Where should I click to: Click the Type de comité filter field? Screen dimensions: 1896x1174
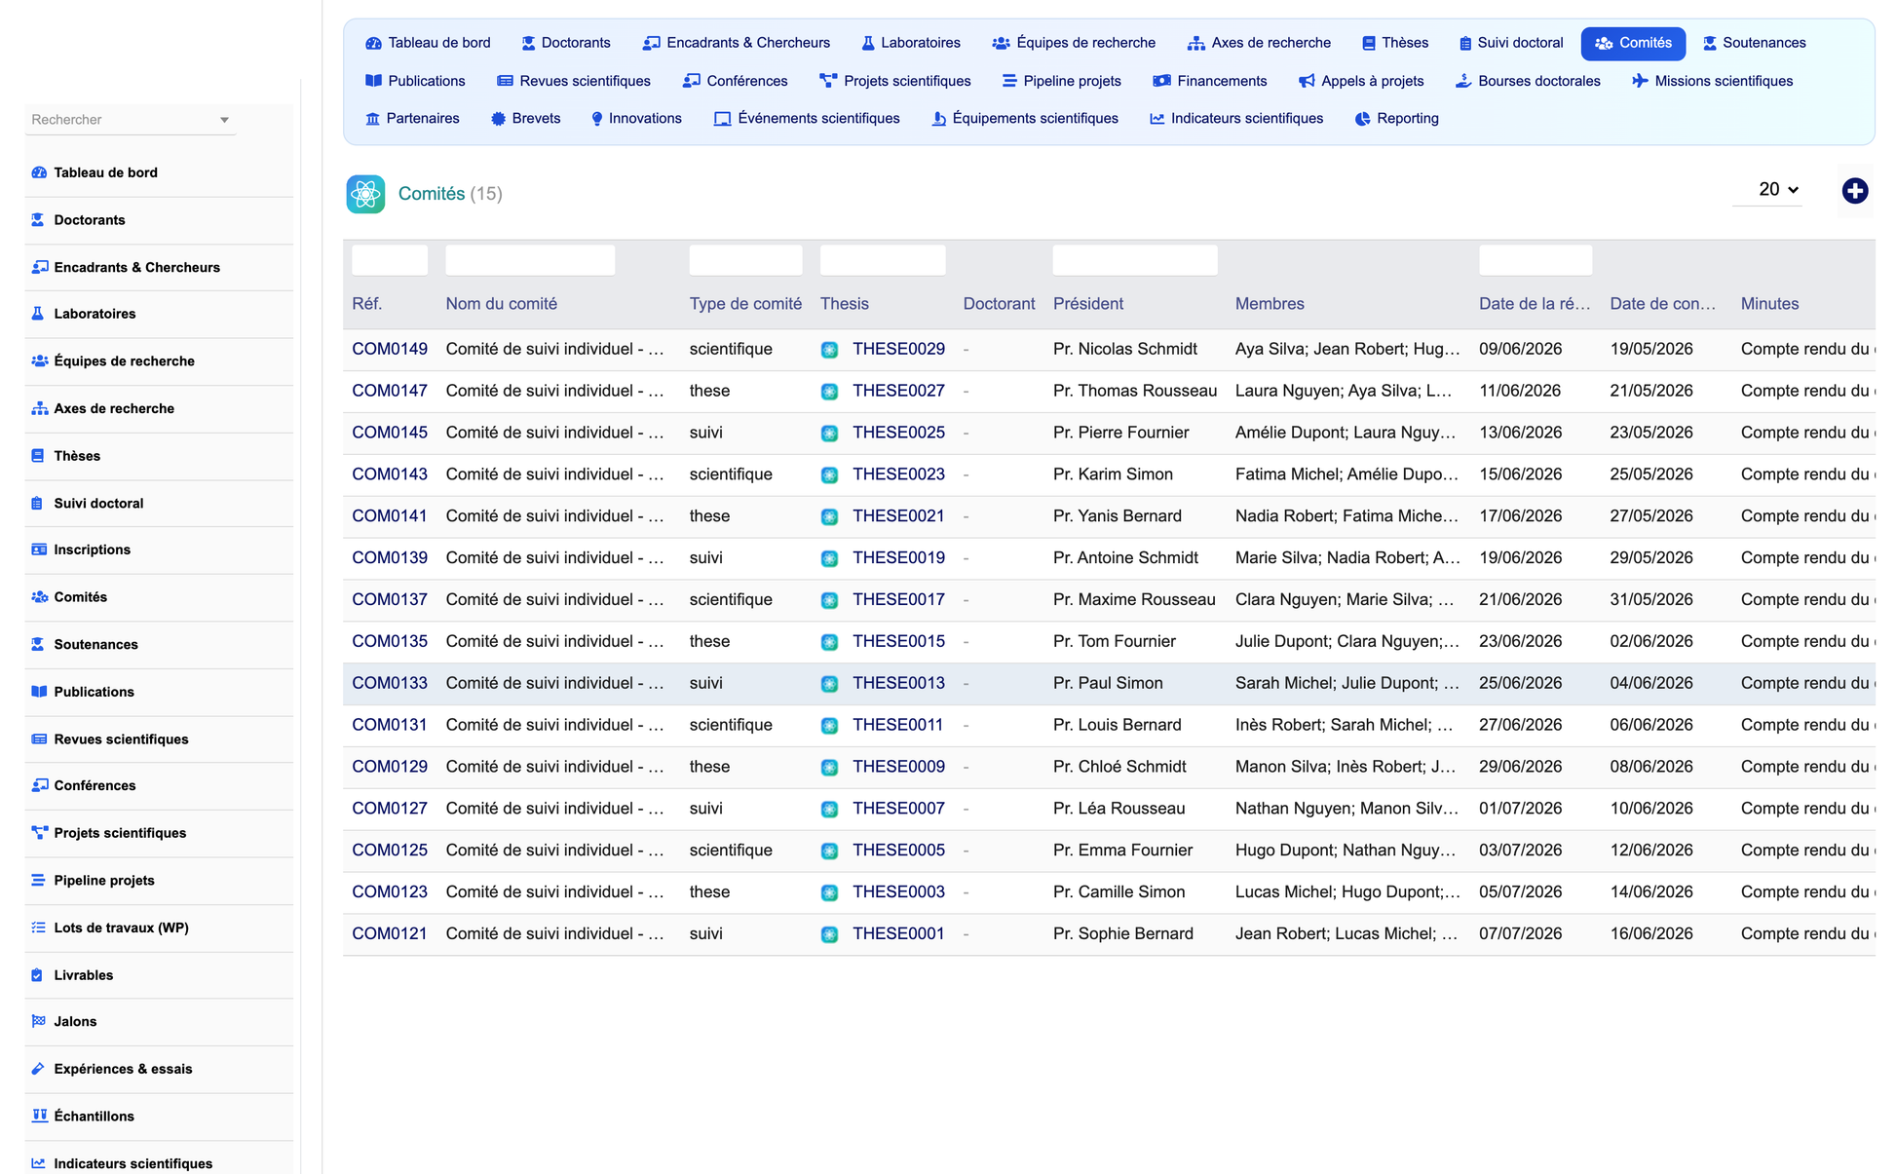(x=745, y=260)
